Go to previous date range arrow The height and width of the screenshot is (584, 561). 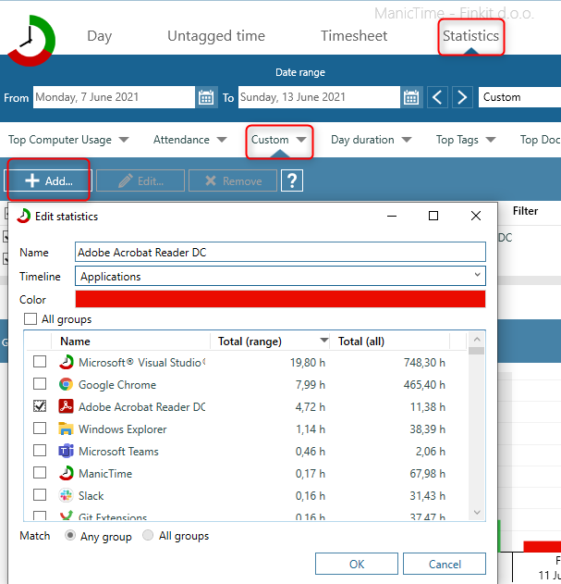pos(439,97)
